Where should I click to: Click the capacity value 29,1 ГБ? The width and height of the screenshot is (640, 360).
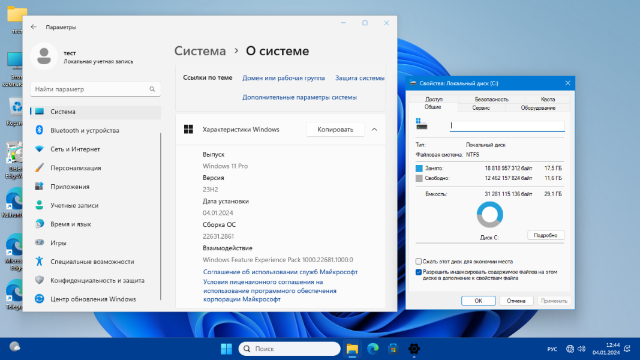click(x=553, y=194)
